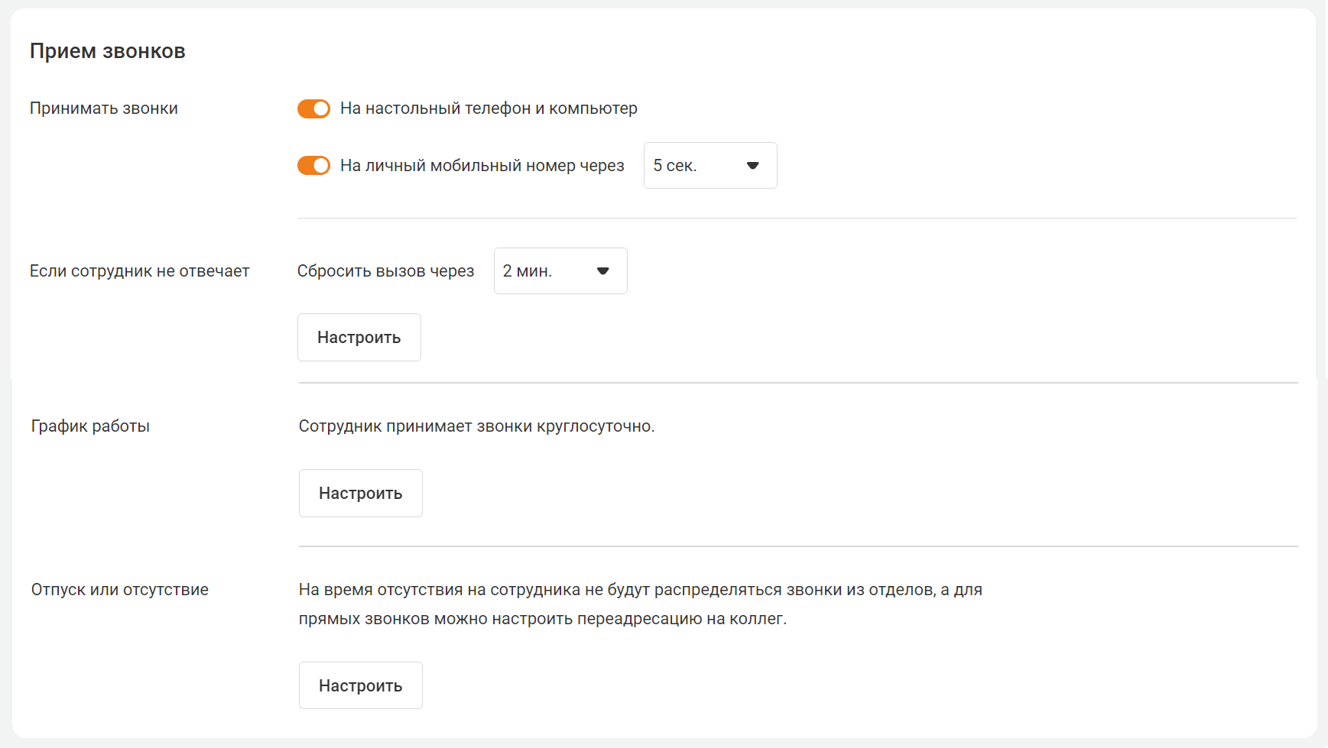The width and height of the screenshot is (1328, 748).
Task: Click the 'График работы' section label
Action: click(x=90, y=426)
